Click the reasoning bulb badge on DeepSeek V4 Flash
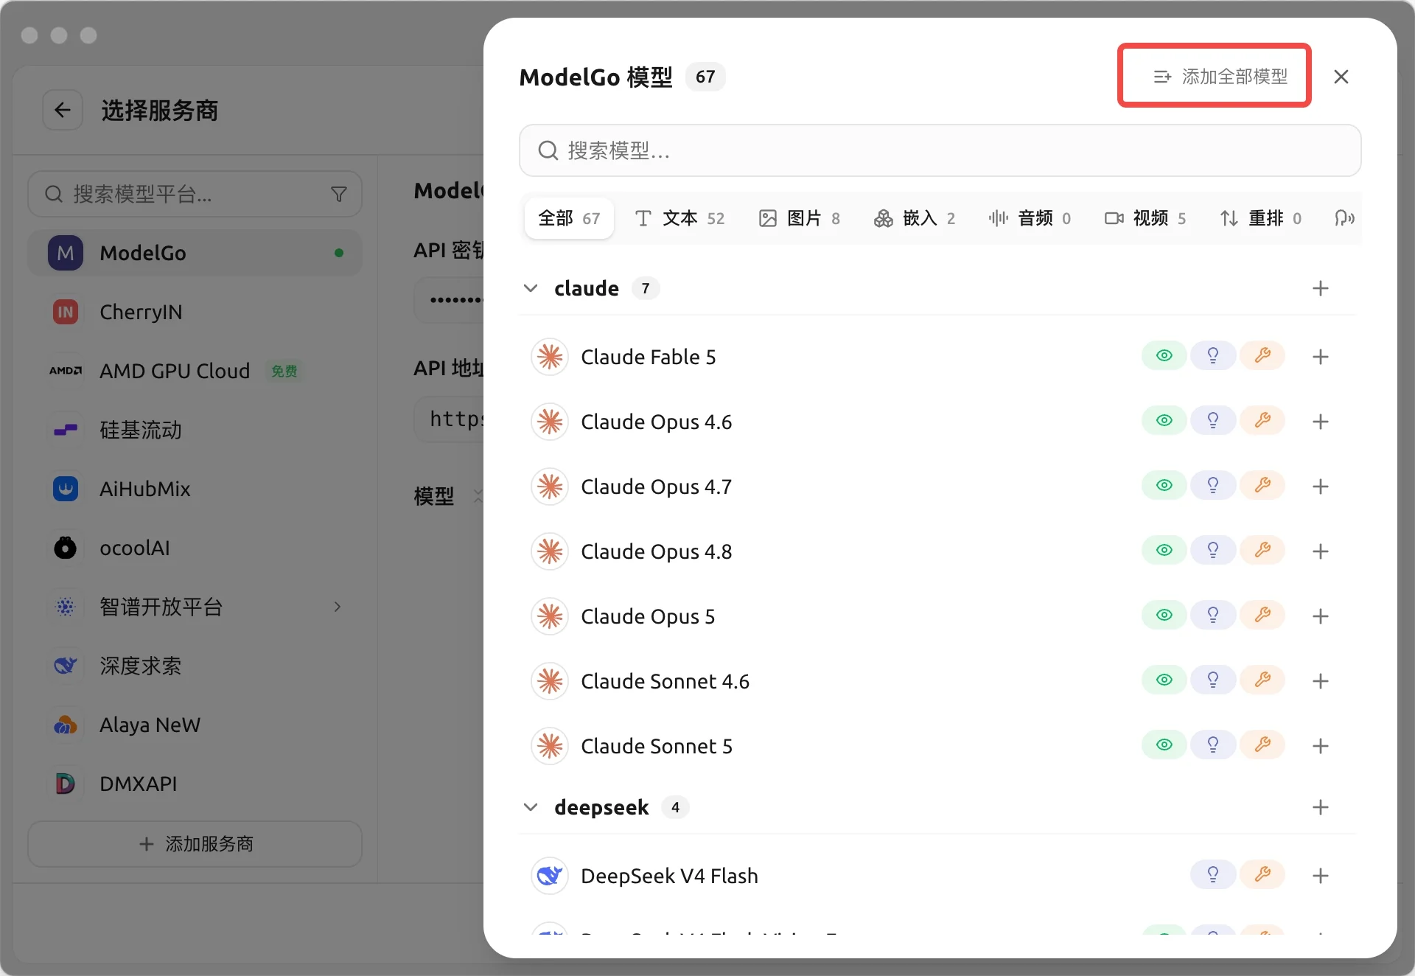1415x976 pixels. (1212, 874)
